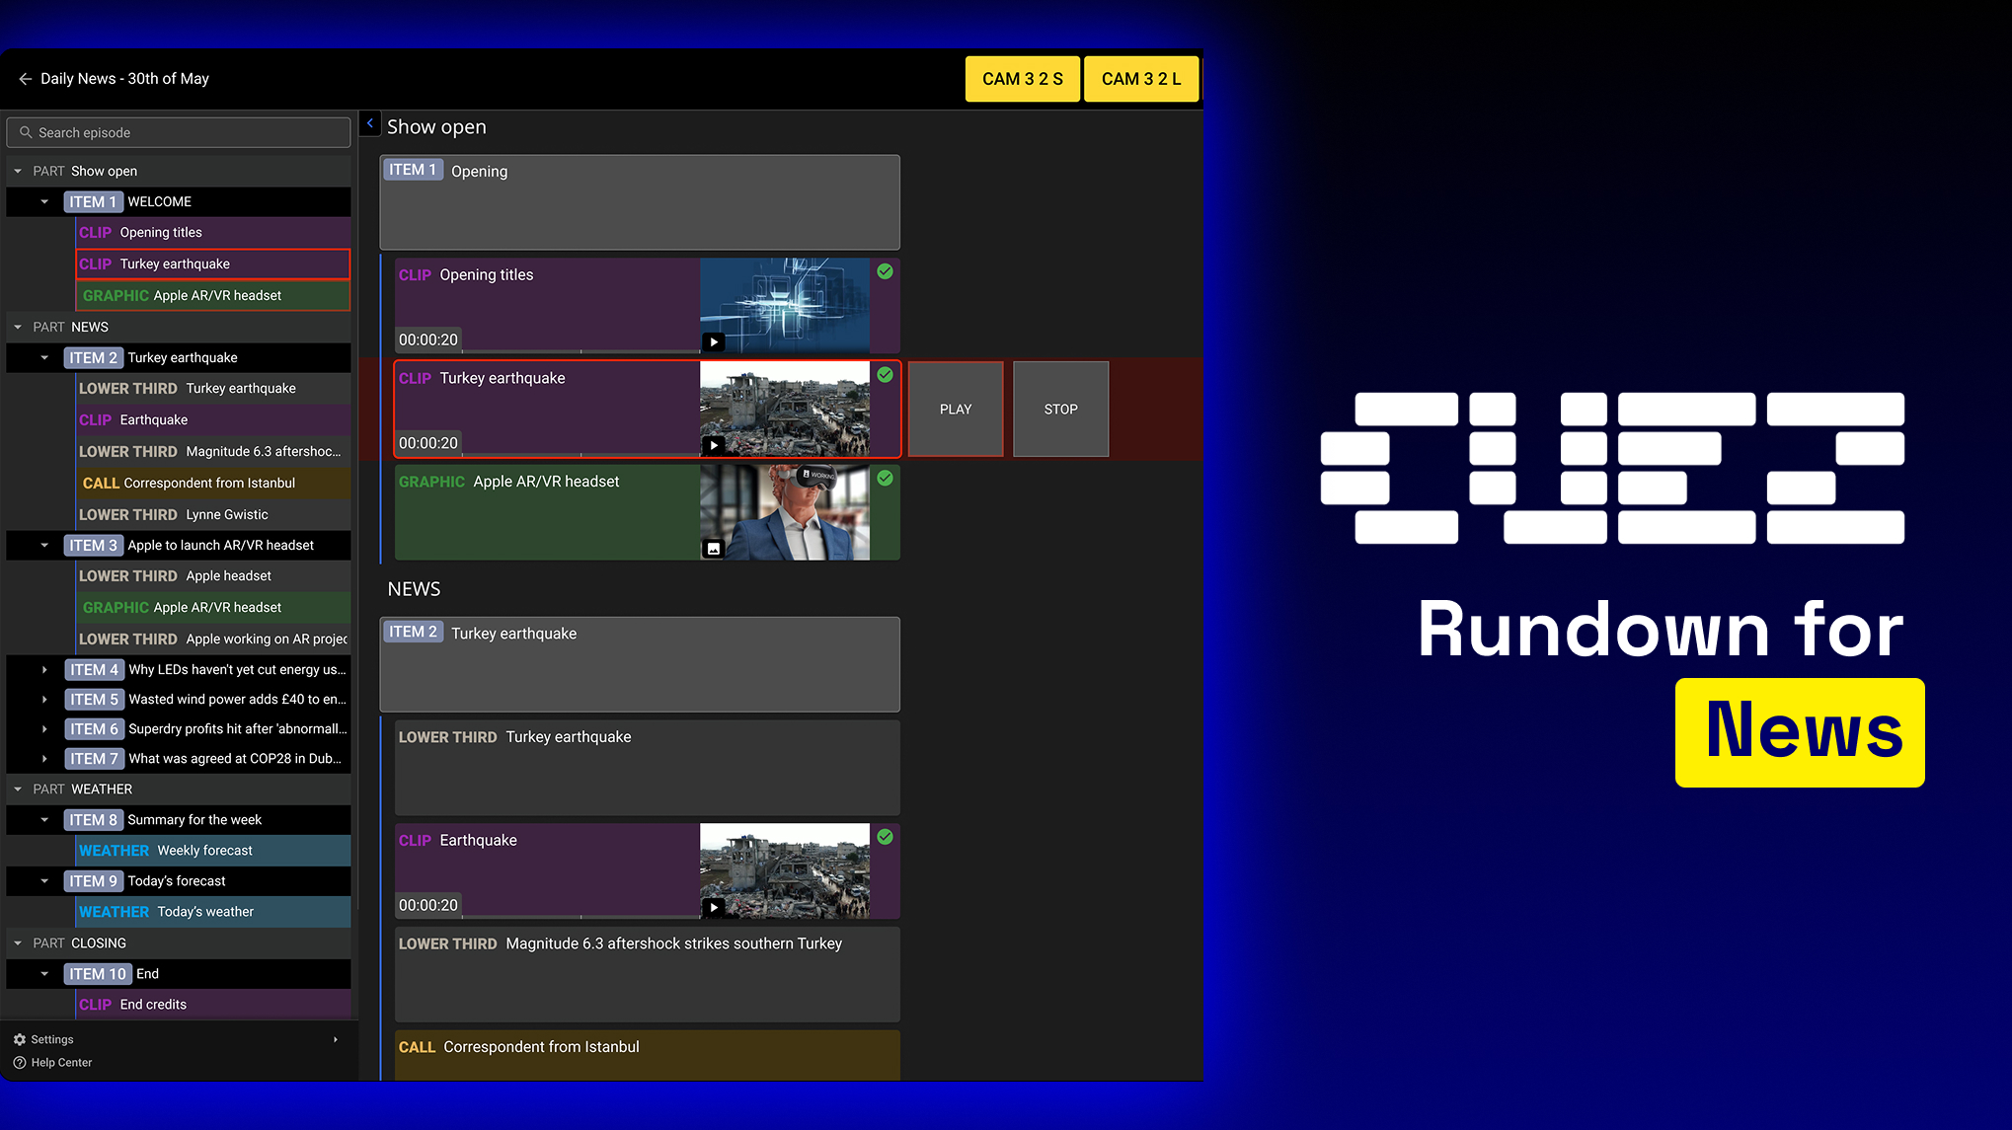Expand ITEM 7 COP28 item

(44, 758)
